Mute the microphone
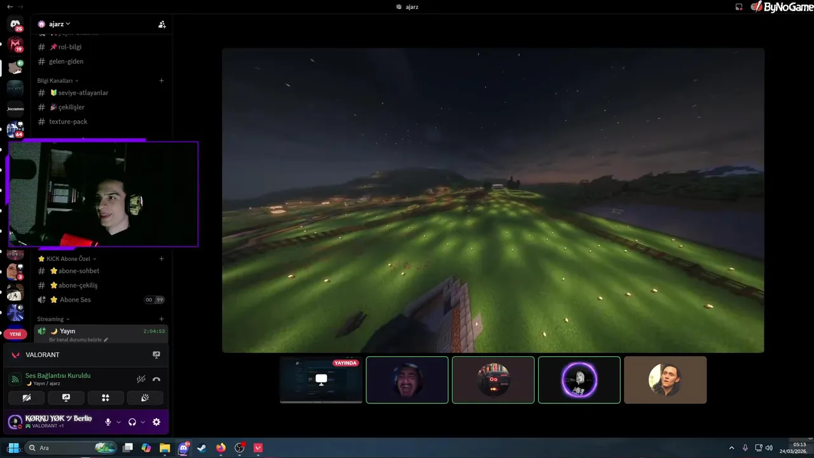 tap(108, 422)
